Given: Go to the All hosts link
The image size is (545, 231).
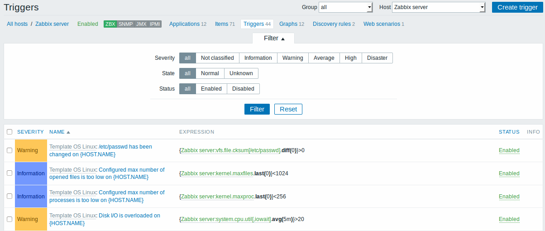Looking at the screenshot, I should [x=17, y=24].
